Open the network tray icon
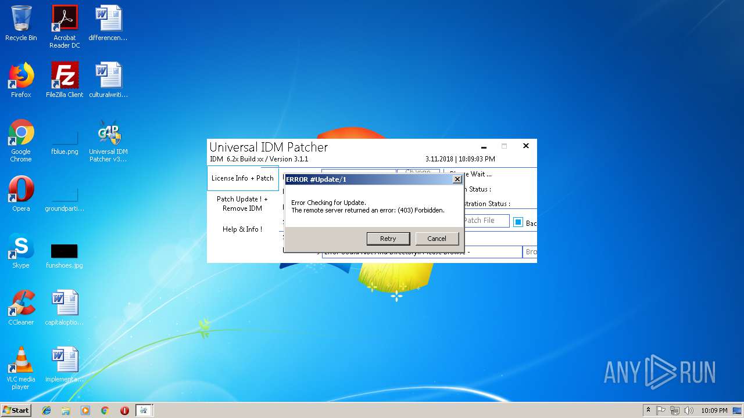 (675, 410)
